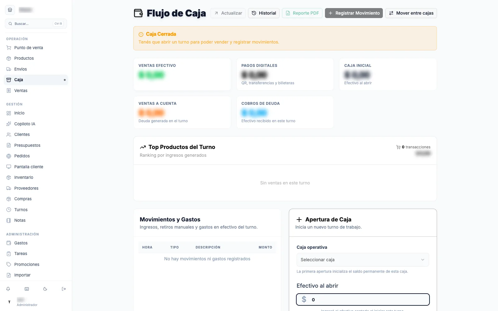
Task: Open Presupuestos document icon
Action: point(9,145)
